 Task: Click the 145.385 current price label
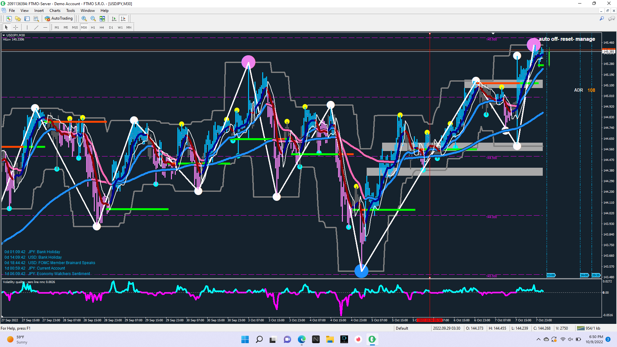[x=608, y=51]
